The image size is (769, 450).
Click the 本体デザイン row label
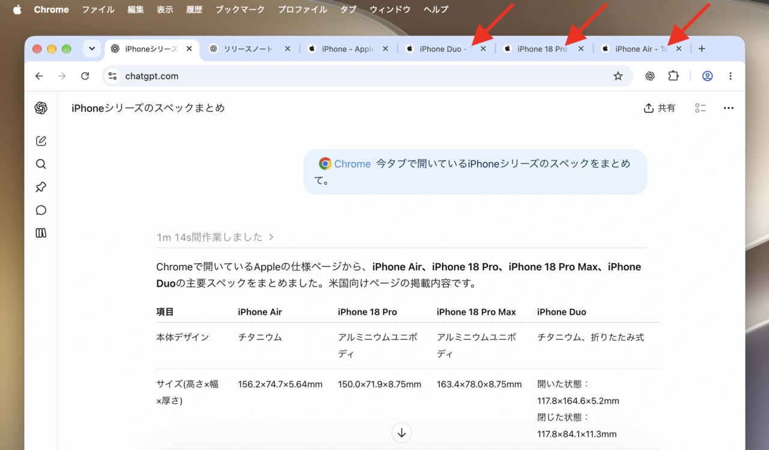pyautogui.click(x=183, y=338)
